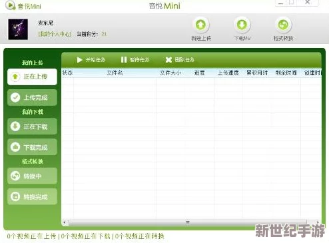Image resolution: width=329 pixels, height=243 pixels.
Task: Select the 正在上传 sidebar tab
Action: point(32,77)
